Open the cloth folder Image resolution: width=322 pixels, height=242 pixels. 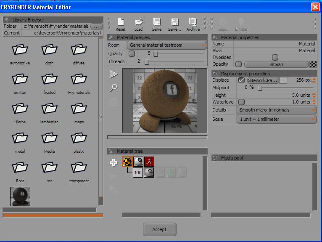tap(49, 54)
